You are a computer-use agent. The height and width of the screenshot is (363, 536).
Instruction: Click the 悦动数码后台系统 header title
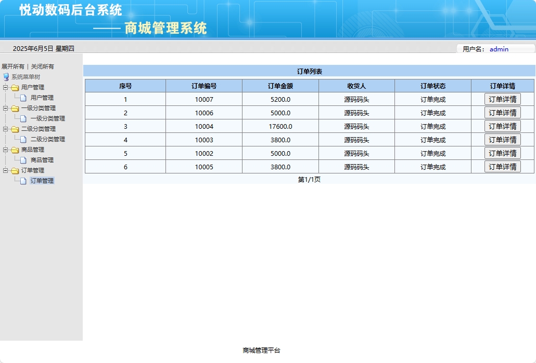(x=70, y=10)
